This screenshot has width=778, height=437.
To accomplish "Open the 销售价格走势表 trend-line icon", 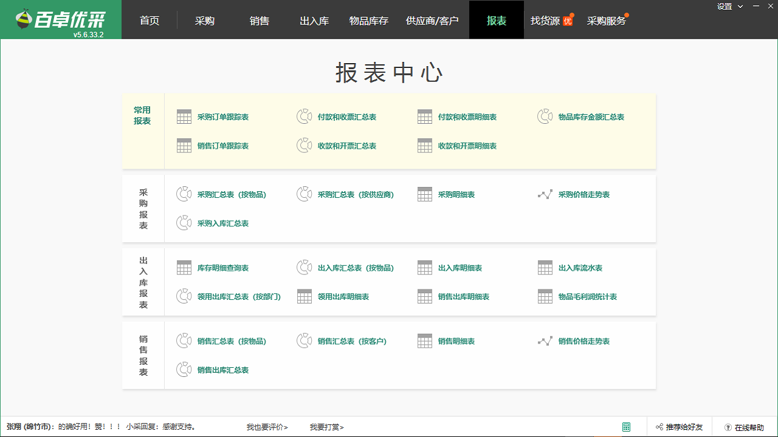I will [x=545, y=341].
